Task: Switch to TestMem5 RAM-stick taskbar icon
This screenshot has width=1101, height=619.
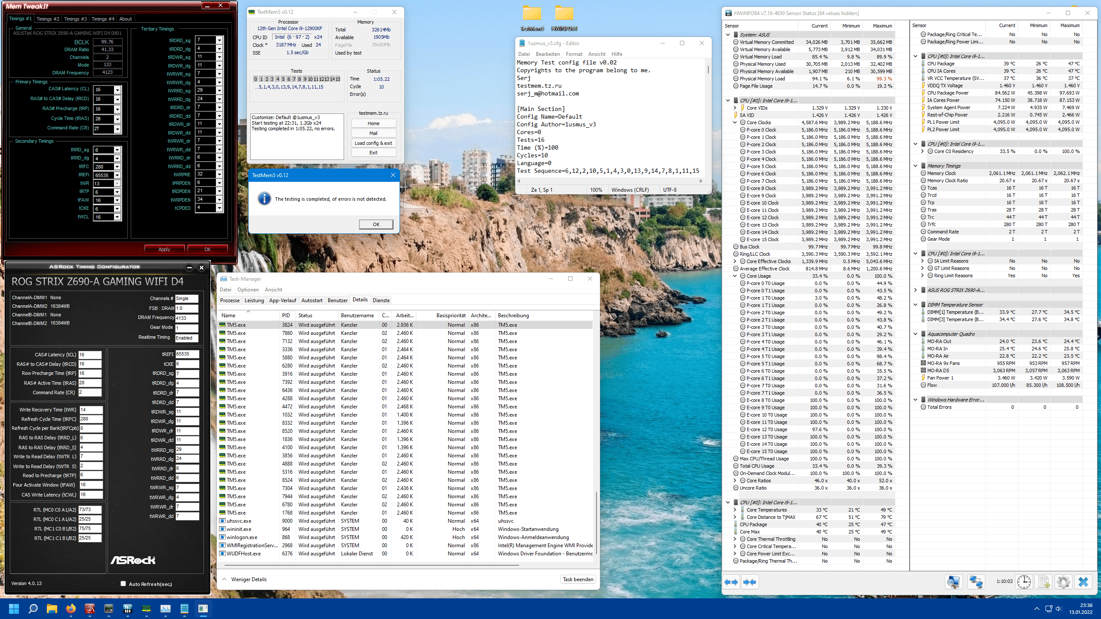Action: pos(146,609)
